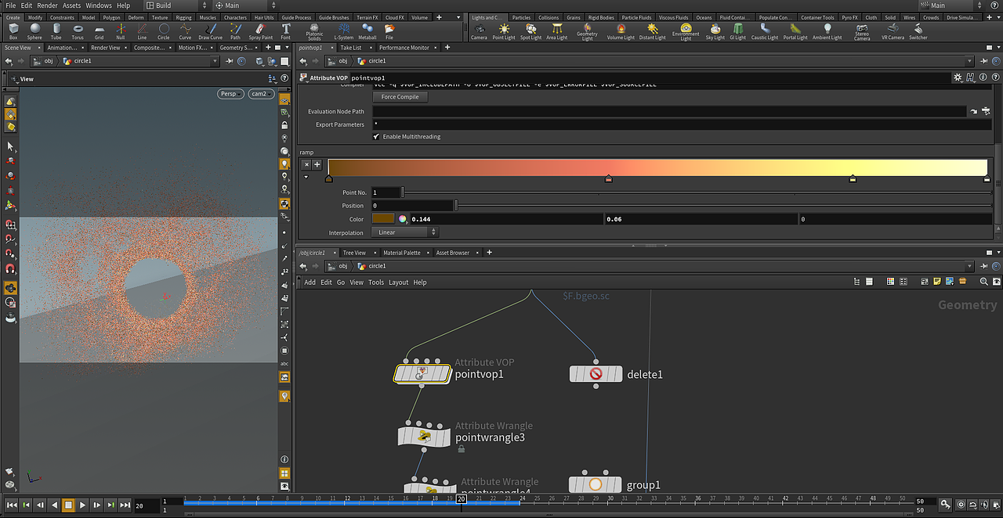Select the Metaball shelf tool
The width and height of the screenshot is (1003, 518).
[368, 31]
